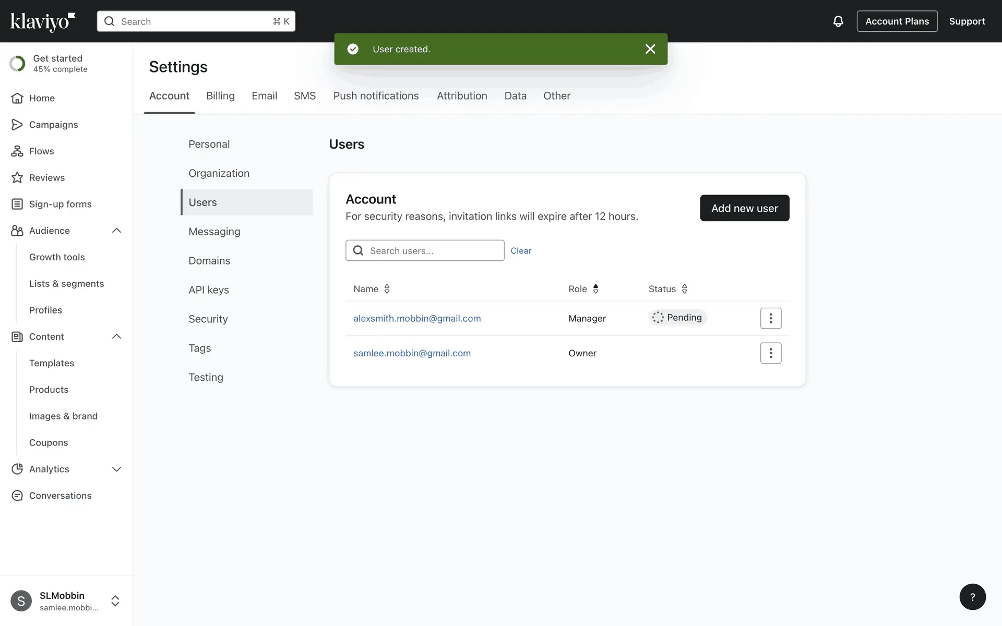Open Conversations from the sidebar

coord(60,496)
